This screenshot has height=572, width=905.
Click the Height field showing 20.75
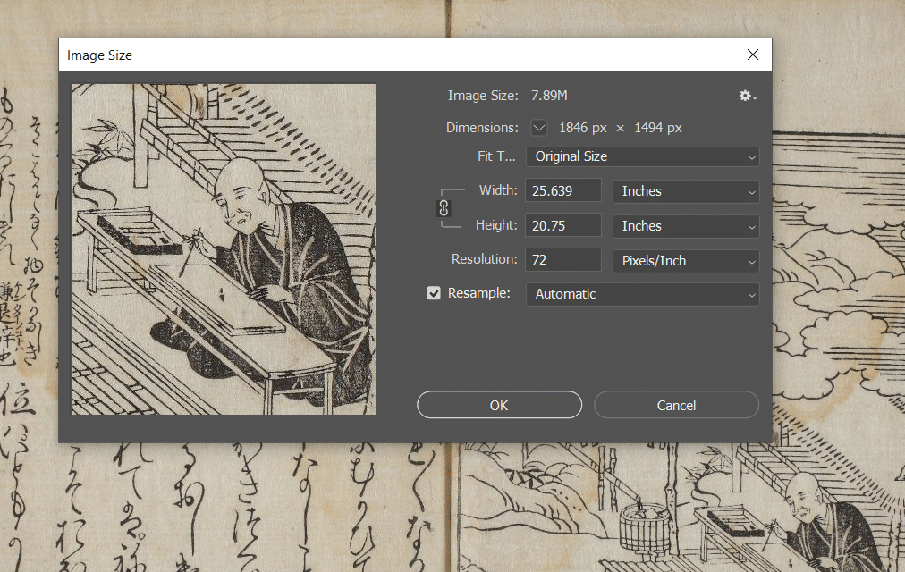(563, 225)
